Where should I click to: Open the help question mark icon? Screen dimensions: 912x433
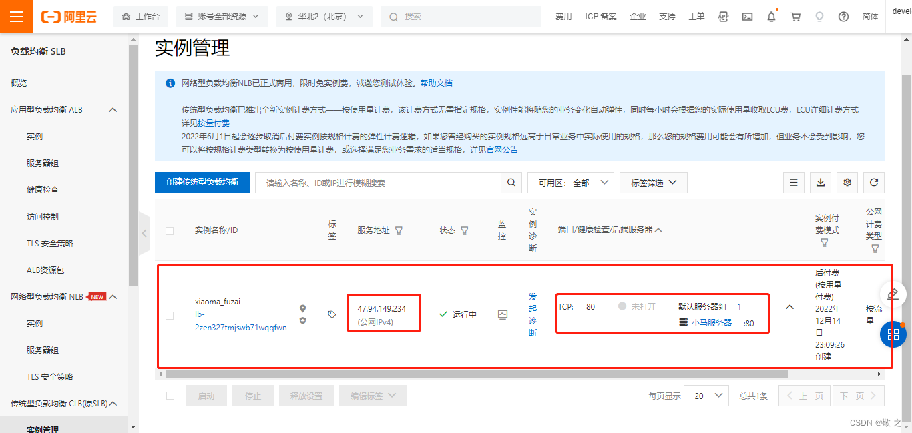pos(843,17)
